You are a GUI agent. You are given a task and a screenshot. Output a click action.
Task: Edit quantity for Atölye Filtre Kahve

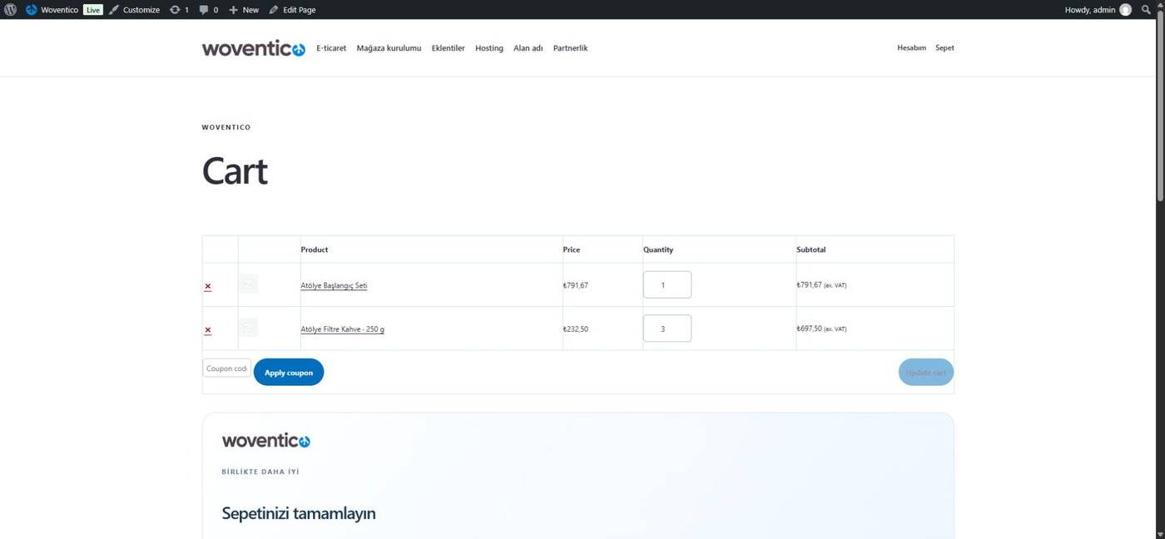(667, 329)
